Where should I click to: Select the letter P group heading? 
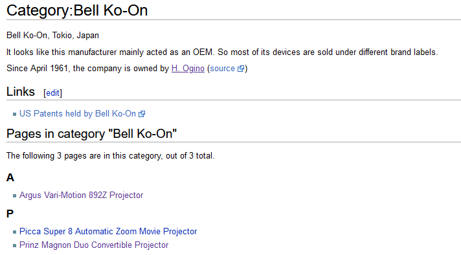[10, 214]
